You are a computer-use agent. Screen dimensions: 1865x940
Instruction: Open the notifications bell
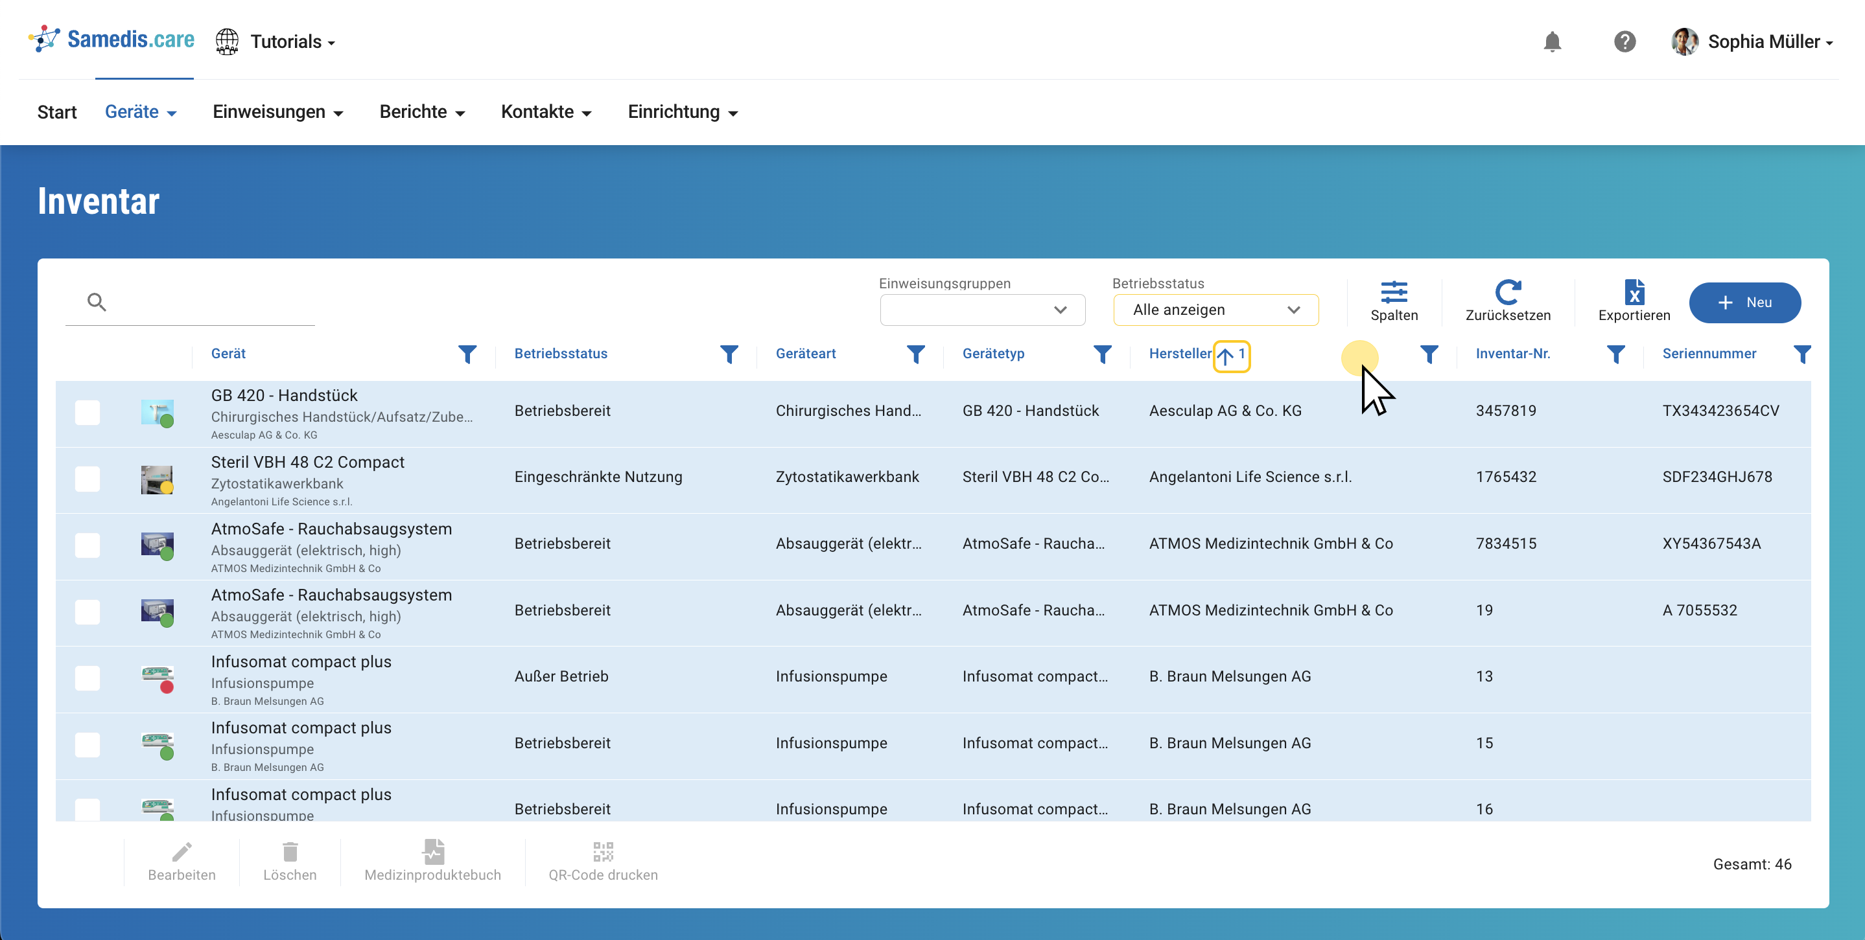coord(1551,41)
